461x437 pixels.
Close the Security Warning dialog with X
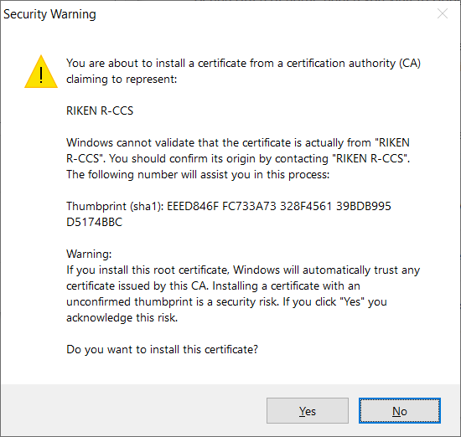pyautogui.click(x=443, y=13)
